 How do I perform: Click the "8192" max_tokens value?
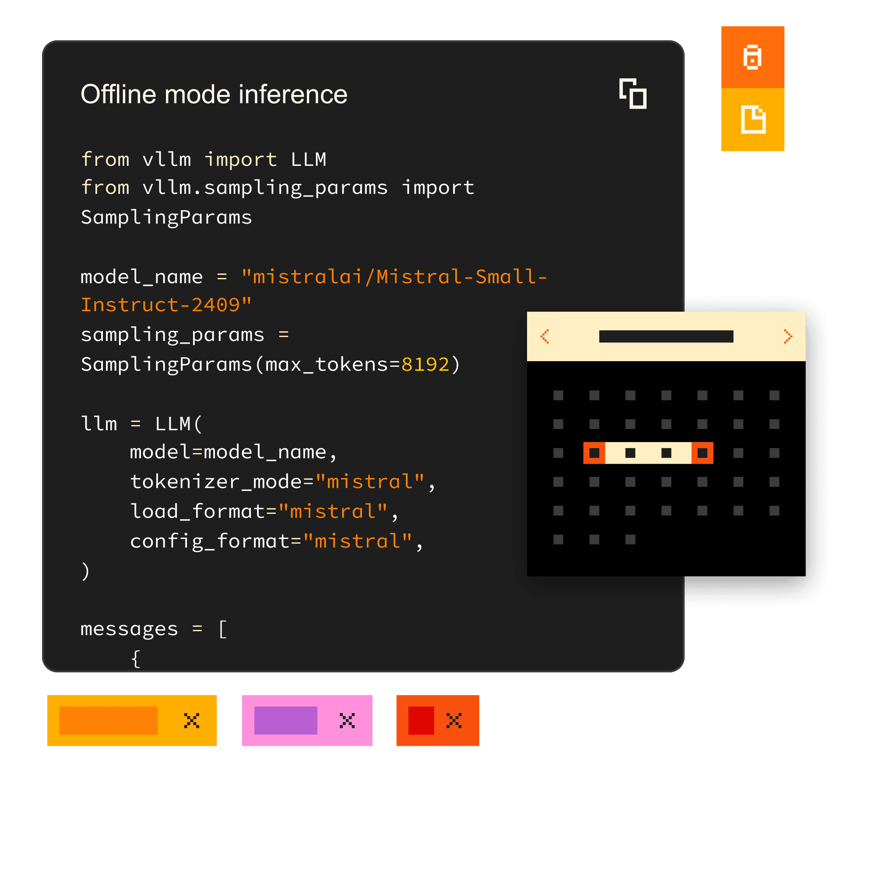[x=425, y=365]
